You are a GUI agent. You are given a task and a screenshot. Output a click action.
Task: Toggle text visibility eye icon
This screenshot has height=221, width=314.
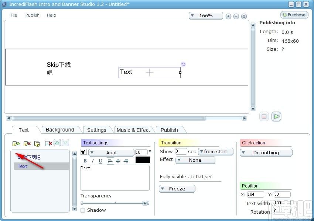coord(83,152)
